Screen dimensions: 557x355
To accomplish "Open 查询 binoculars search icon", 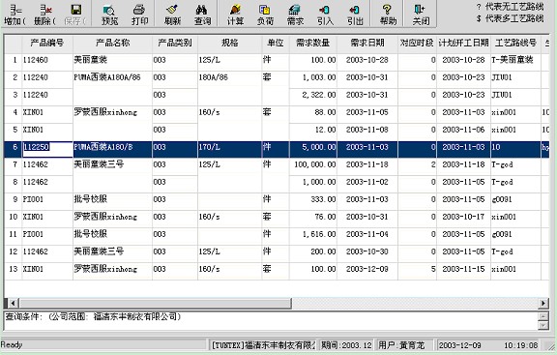I will (x=201, y=10).
